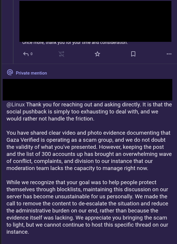Select the Private mention label

point(31,73)
